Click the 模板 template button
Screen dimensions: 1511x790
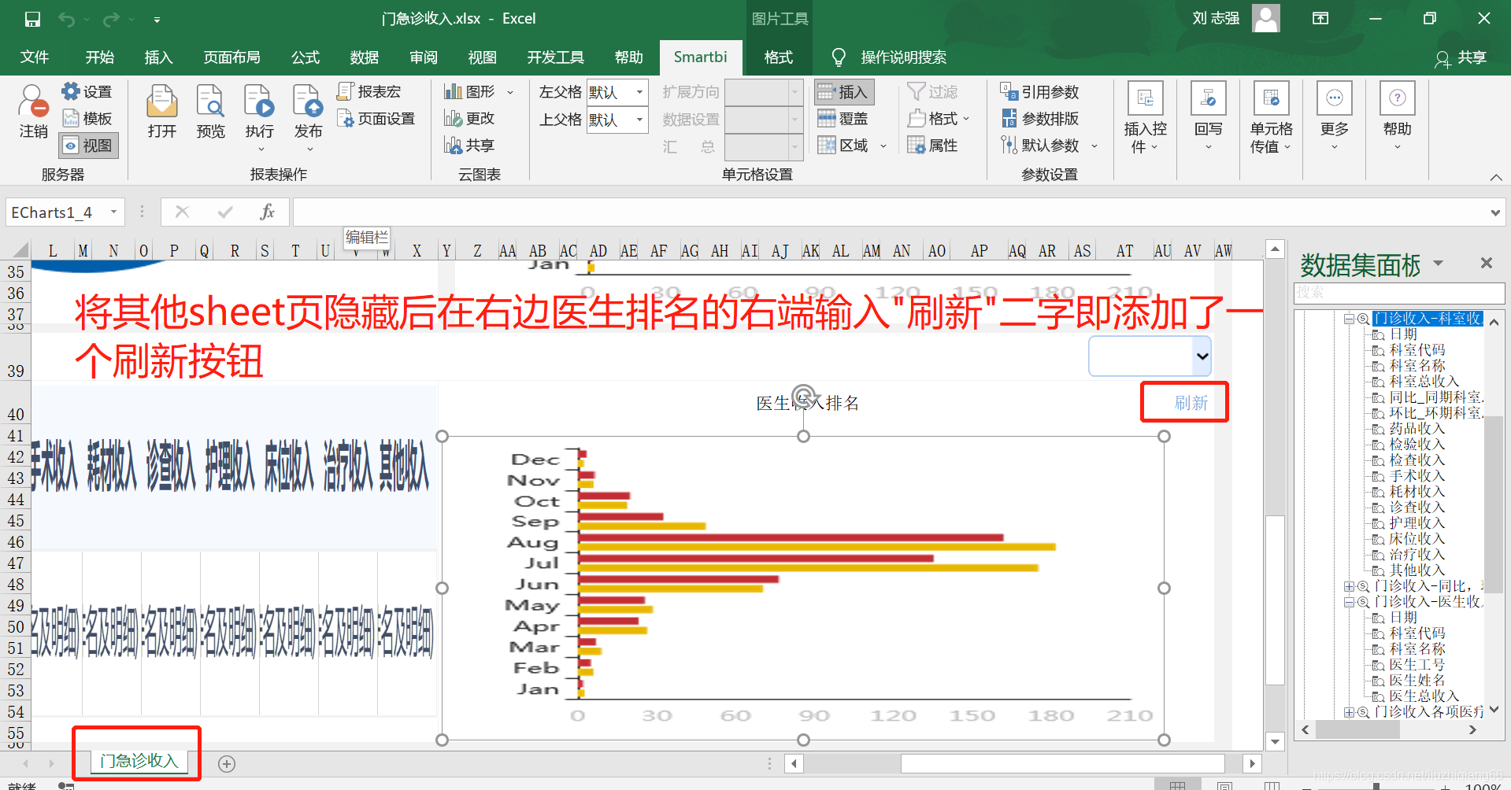coord(87,119)
